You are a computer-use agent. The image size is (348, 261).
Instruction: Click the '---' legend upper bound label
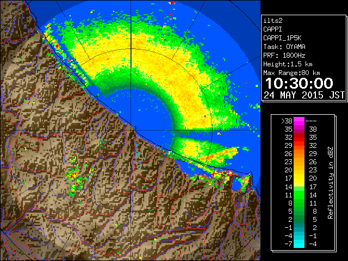[x=311, y=121]
